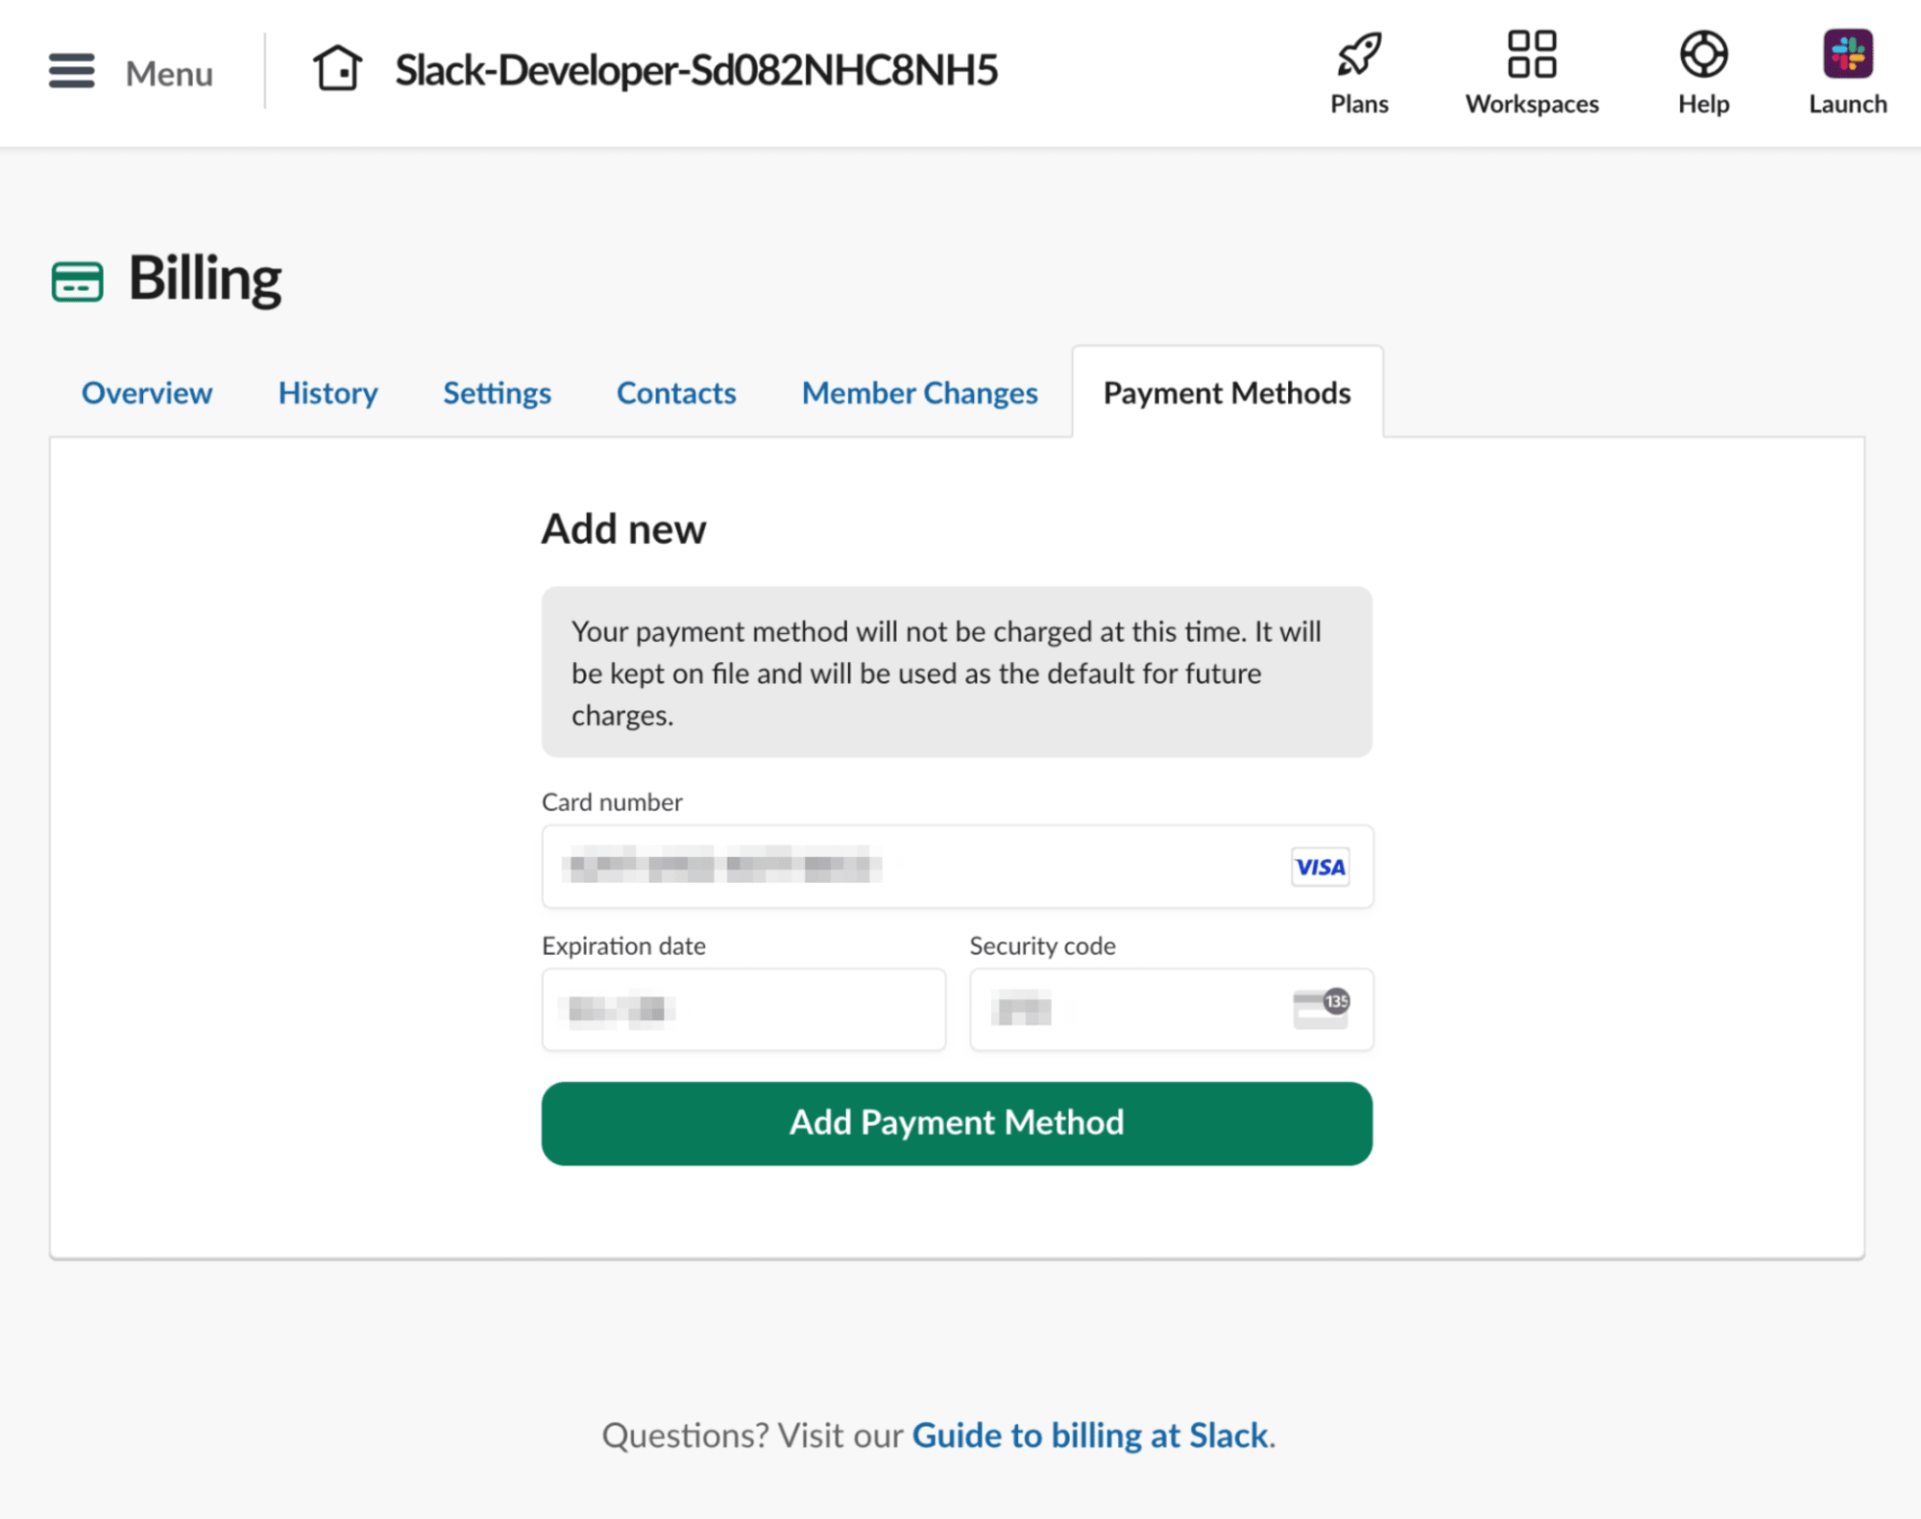1921x1519 pixels.
Task: Open the hamburger Menu icon
Action: point(71,71)
